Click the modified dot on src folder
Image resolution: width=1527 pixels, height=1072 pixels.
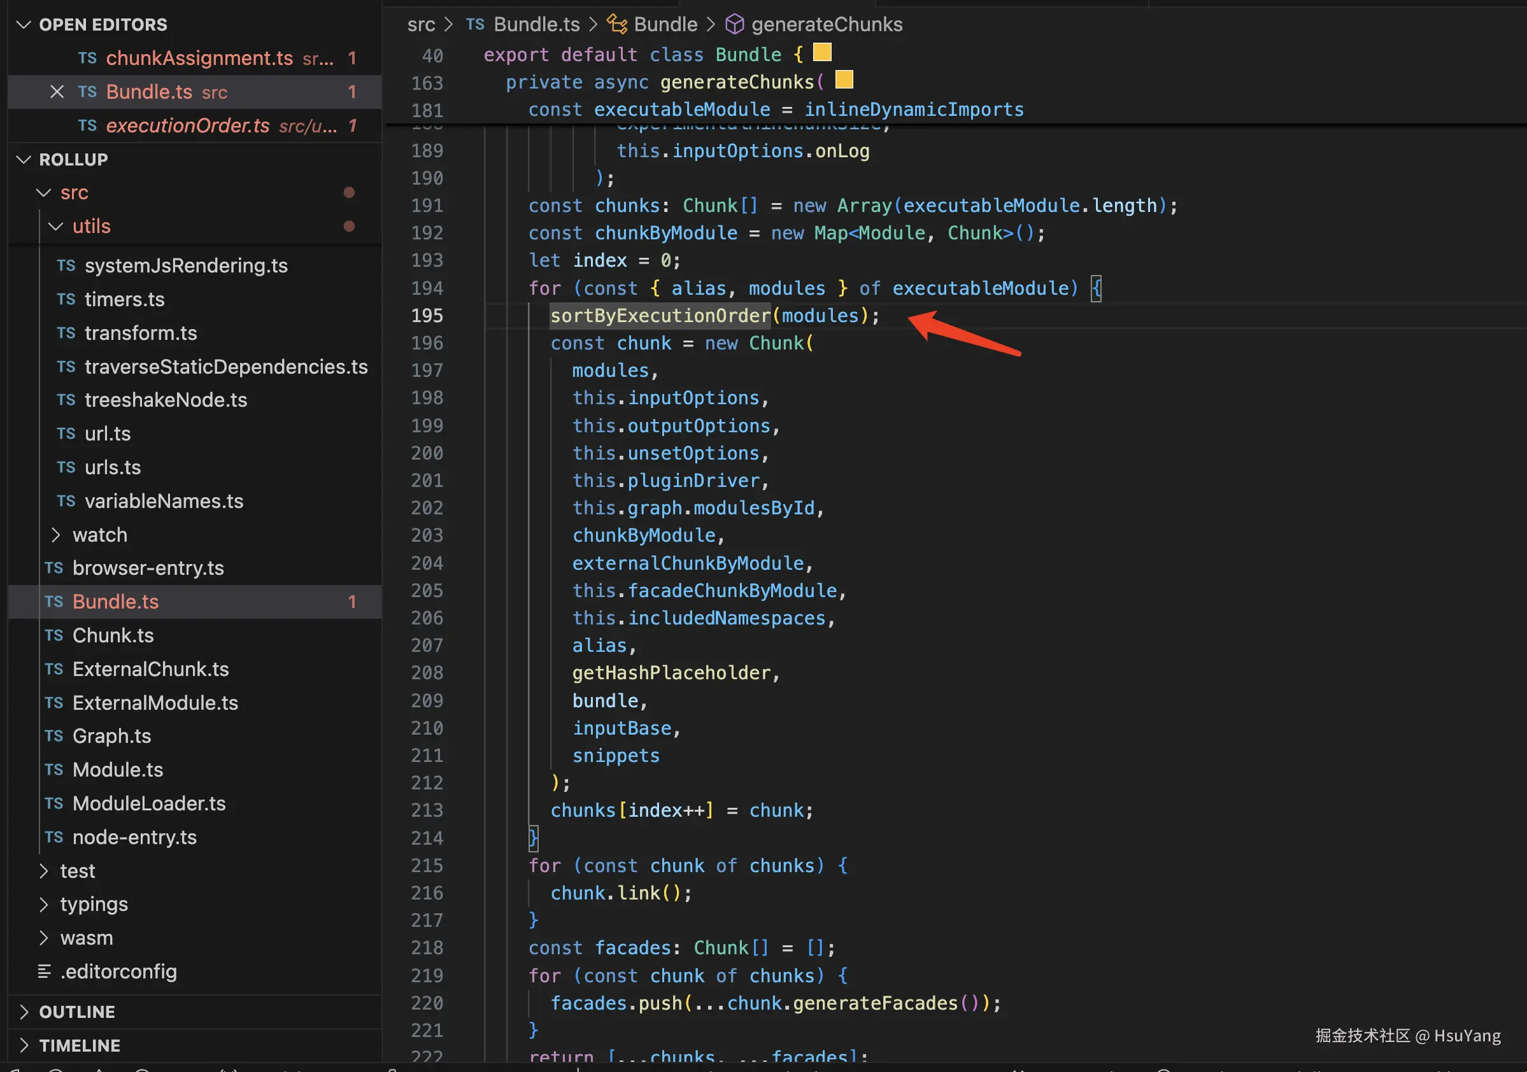[x=348, y=192]
